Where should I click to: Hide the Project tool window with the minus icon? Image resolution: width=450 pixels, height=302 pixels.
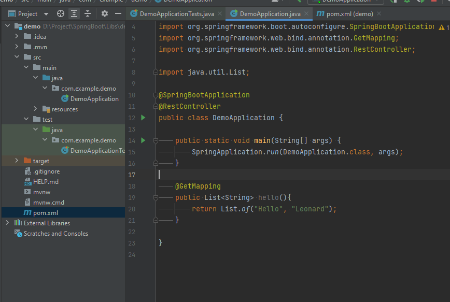coord(118,14)
